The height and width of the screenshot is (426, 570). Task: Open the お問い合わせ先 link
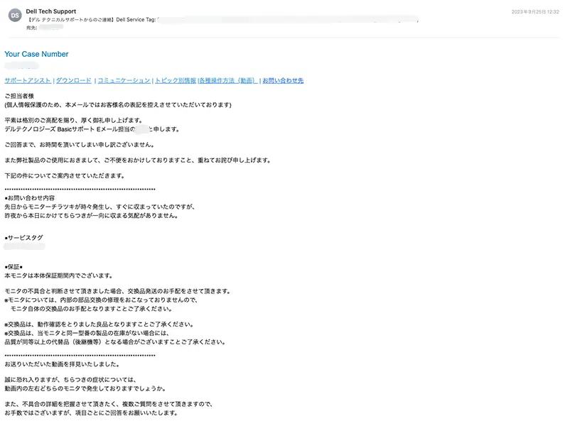(283, 81)
